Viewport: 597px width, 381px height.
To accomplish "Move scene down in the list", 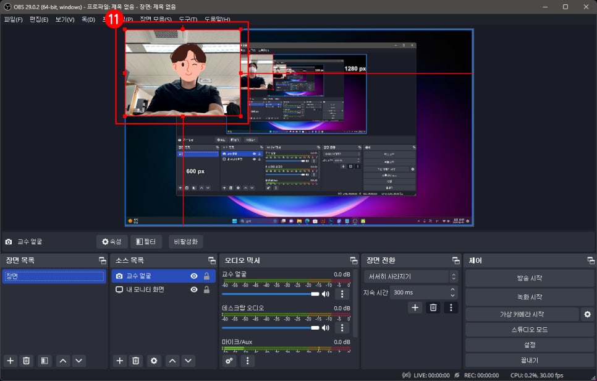I will (x=79, y=361).
